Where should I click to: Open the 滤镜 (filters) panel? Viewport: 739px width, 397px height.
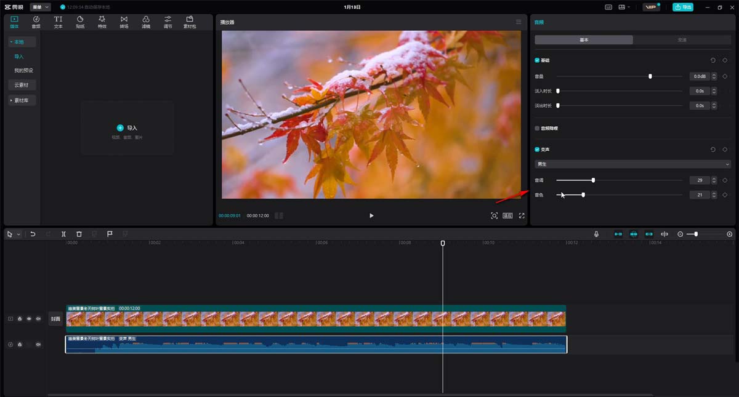click(146, 22)
